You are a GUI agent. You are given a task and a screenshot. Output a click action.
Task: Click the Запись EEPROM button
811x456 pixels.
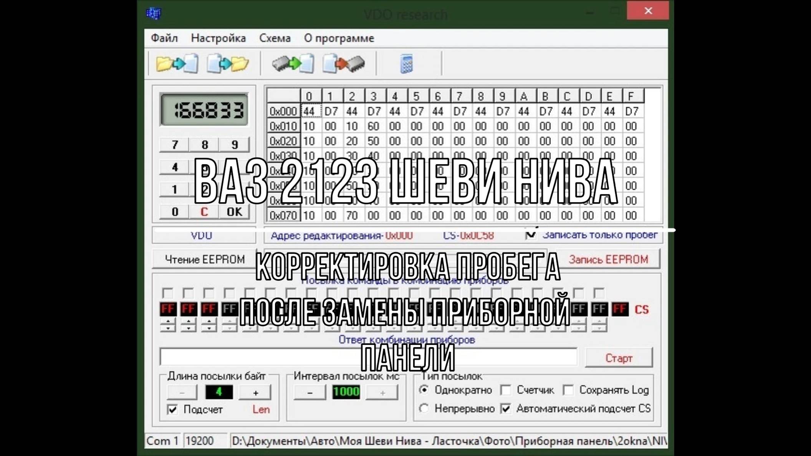(x=608, y=259)
